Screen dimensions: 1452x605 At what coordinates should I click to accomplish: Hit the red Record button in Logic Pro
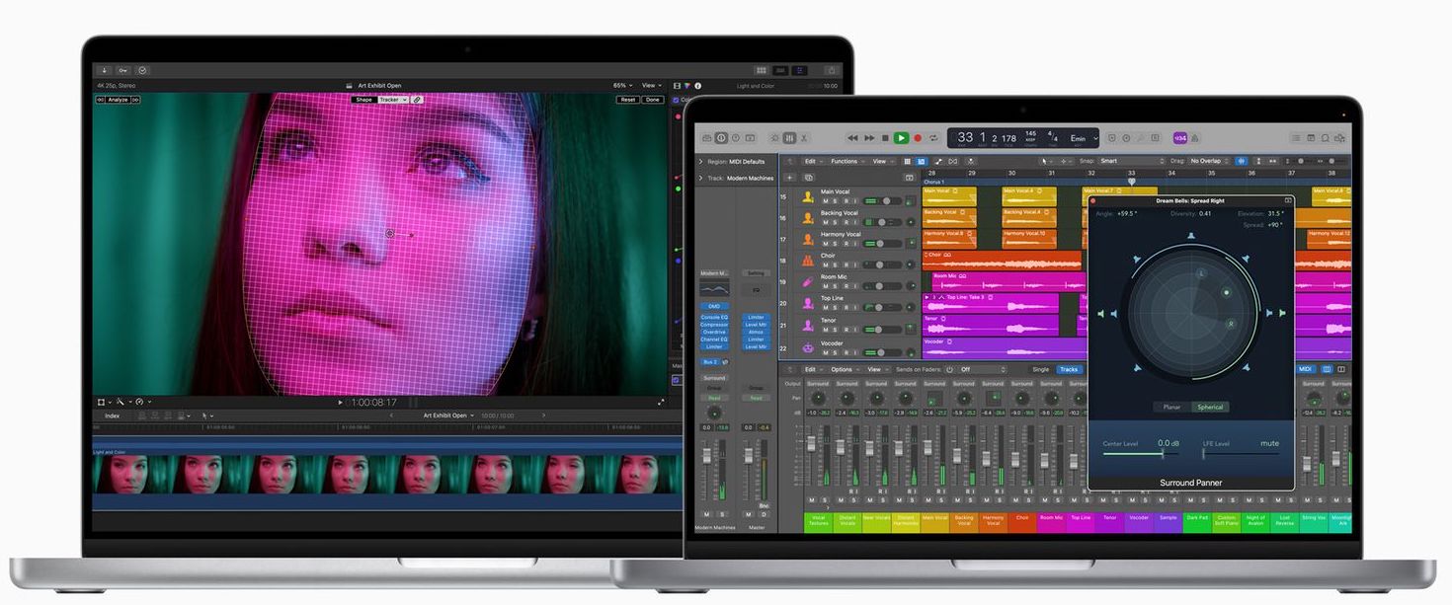[x=918, y=138]
